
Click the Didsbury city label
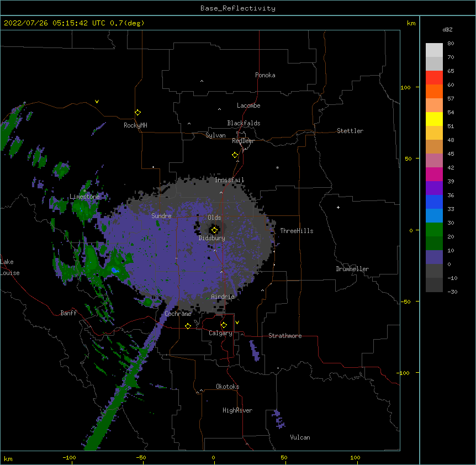coord(212,238)
